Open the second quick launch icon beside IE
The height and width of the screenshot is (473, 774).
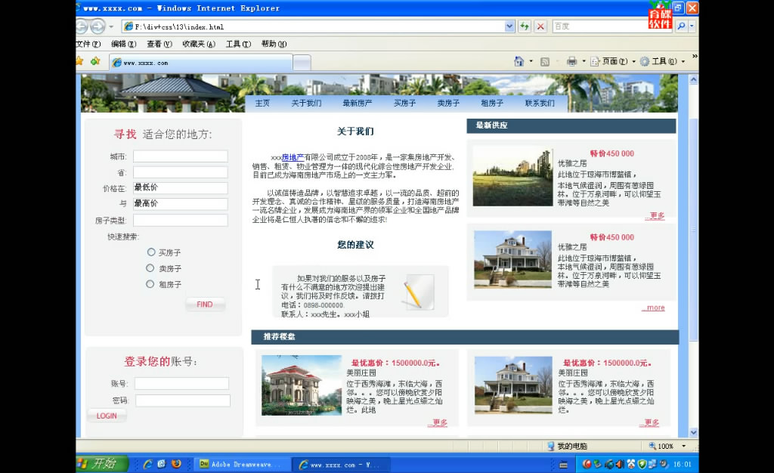click(162, 464)
